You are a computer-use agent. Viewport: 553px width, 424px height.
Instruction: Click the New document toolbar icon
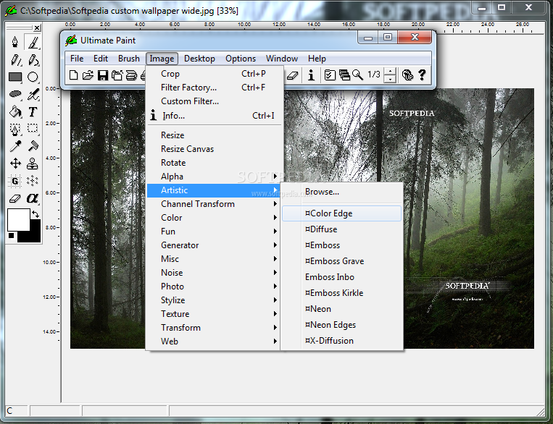tap(73, 75)
